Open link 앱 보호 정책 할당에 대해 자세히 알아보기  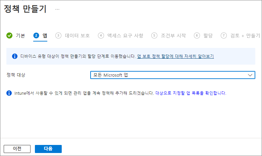(x=175, y=56)
